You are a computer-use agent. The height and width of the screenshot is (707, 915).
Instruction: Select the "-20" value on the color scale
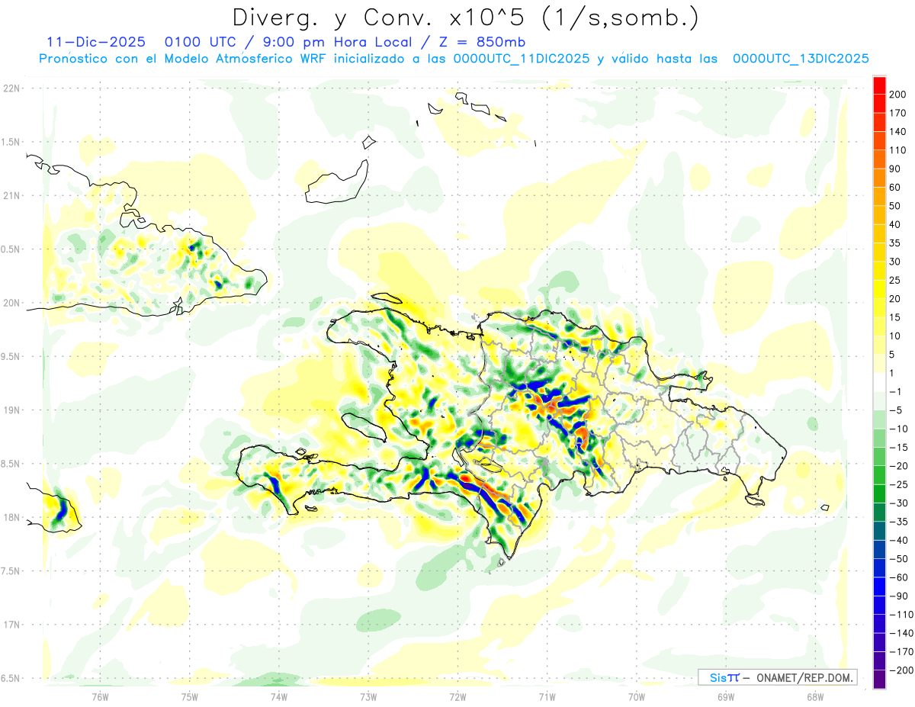pos(898,465)
